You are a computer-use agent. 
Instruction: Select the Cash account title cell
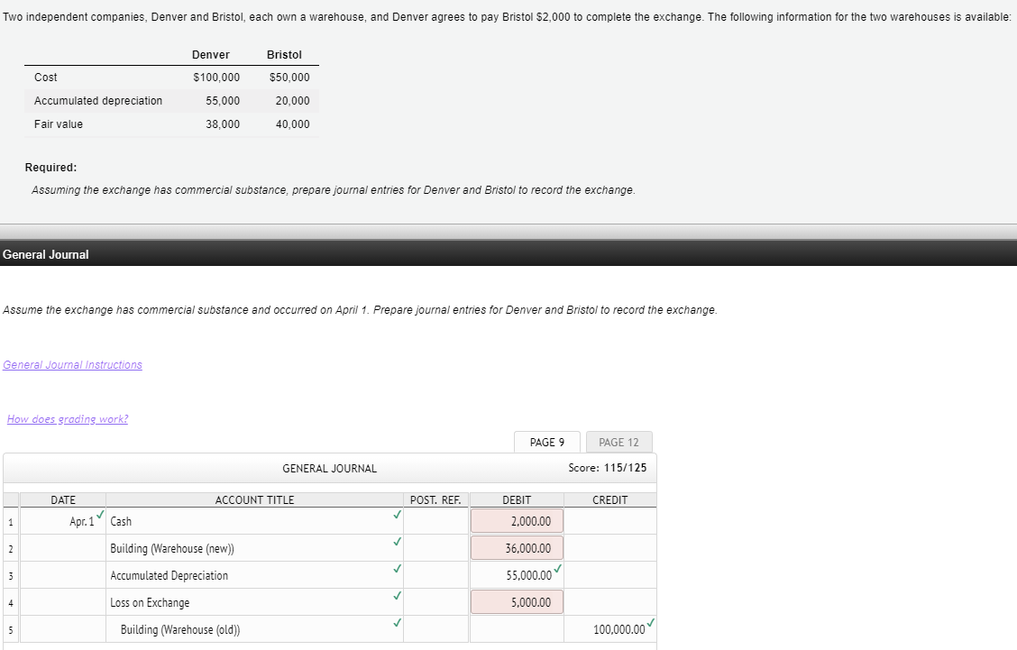(254, 521)
